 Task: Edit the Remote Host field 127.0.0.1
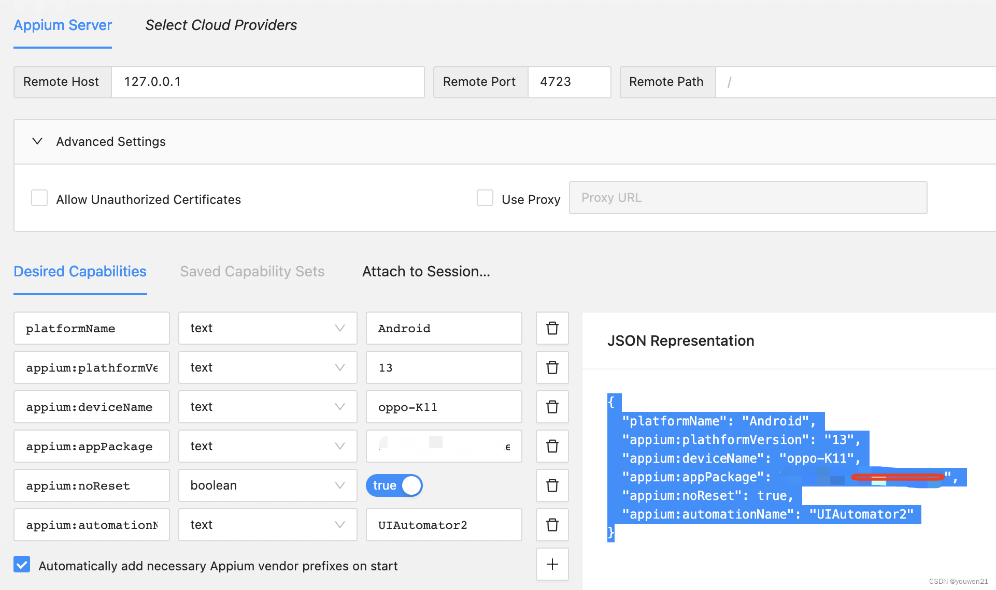tap(268, 82)
